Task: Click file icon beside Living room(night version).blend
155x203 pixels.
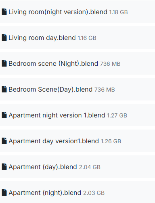Action: pos(4,12)
